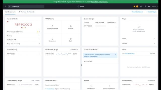Click RTP-POC013 in Cluster Storage table
This screenshot has height=90, width=161.
88,26
